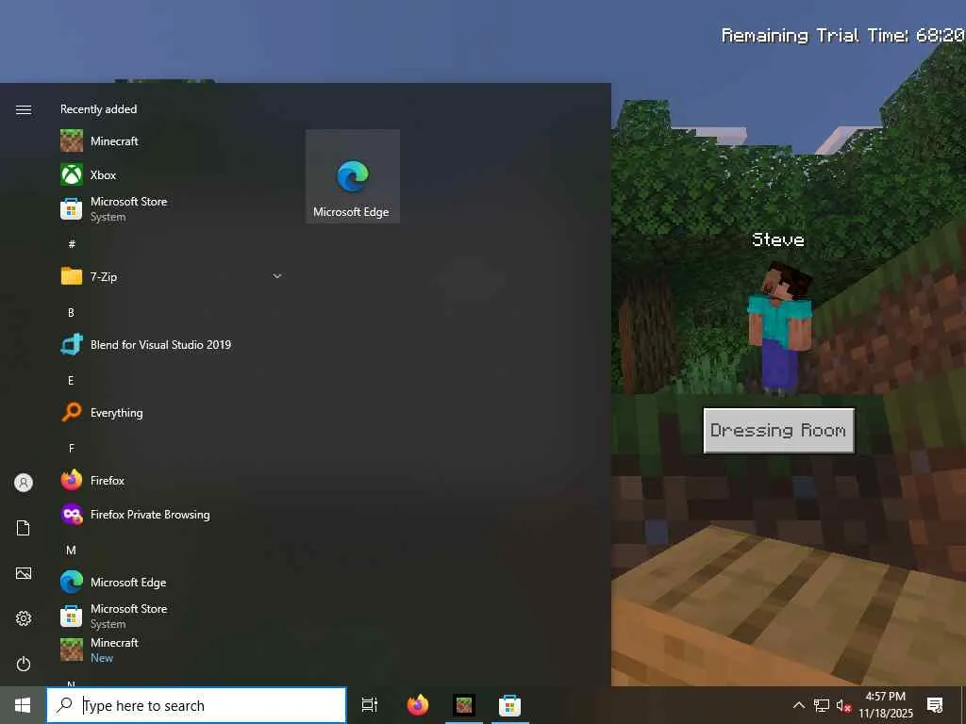Viewport: 966px width, 724px height.
Task: Focus the Type here to search box
Action: click(196, 705)
